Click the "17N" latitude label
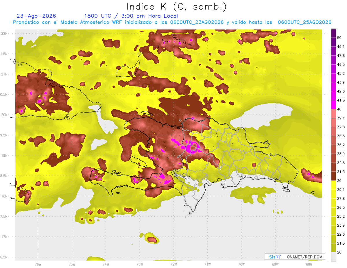Viewport: 347px width, 268px height. click(x=5, y=237)
